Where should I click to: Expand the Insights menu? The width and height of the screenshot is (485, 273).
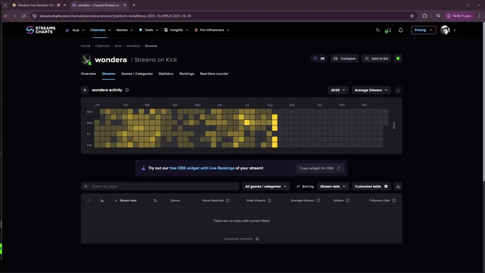[176, 30]
